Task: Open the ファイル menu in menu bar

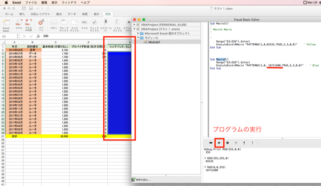Action: click(31, 2)
